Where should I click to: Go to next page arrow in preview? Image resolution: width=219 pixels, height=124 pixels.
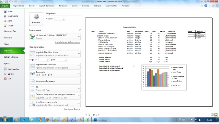coord(99,115)
